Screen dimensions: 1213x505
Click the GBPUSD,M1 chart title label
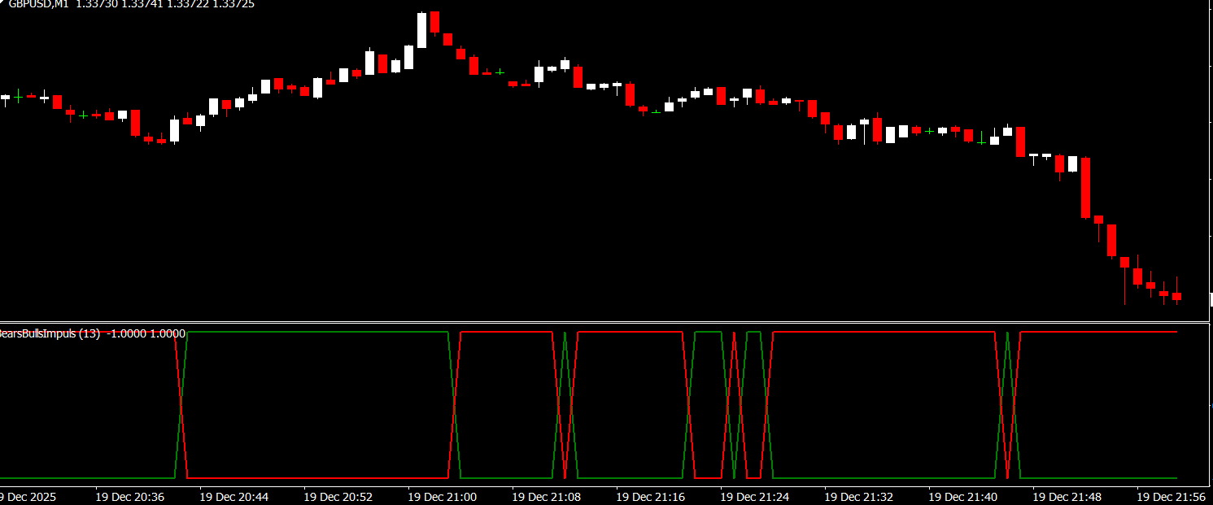(37, 4)
